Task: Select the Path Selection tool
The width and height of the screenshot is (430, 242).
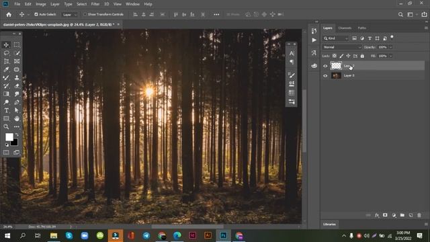Action: coord(17,110)
